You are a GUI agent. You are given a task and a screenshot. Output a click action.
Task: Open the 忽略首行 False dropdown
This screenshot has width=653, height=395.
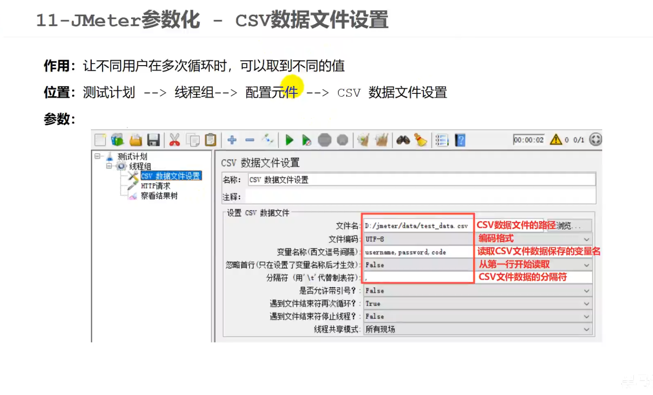coord(478,265)
